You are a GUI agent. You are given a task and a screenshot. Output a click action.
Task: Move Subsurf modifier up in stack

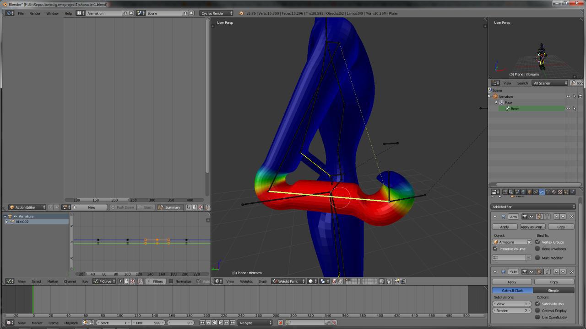point(556,271)
